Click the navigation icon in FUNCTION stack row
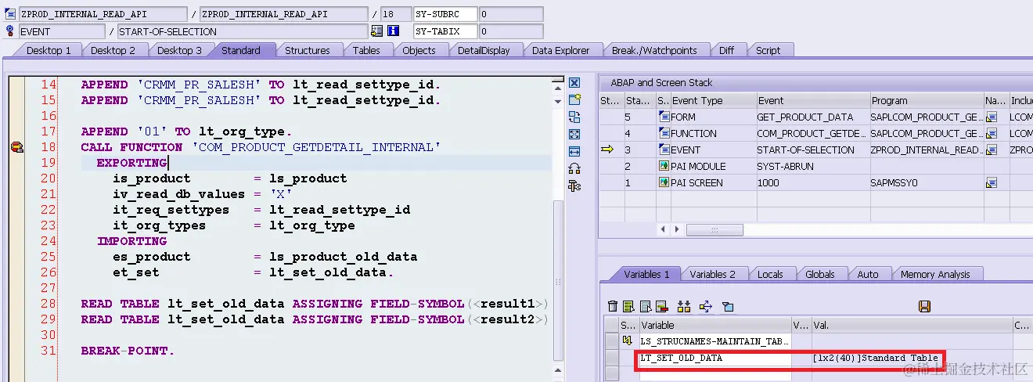The height and width of the screenshot is (382, 1033). (x=992, y=134)
